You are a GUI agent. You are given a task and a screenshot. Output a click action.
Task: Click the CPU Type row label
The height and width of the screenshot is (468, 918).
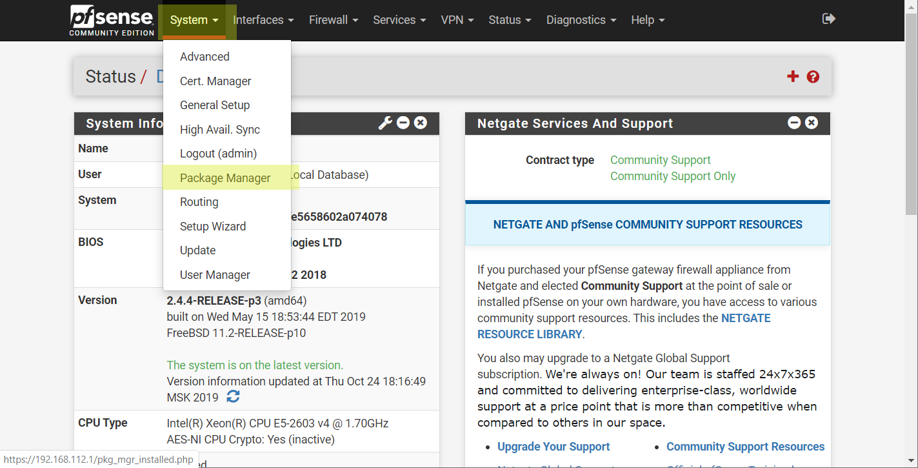(x=103, y=423)
